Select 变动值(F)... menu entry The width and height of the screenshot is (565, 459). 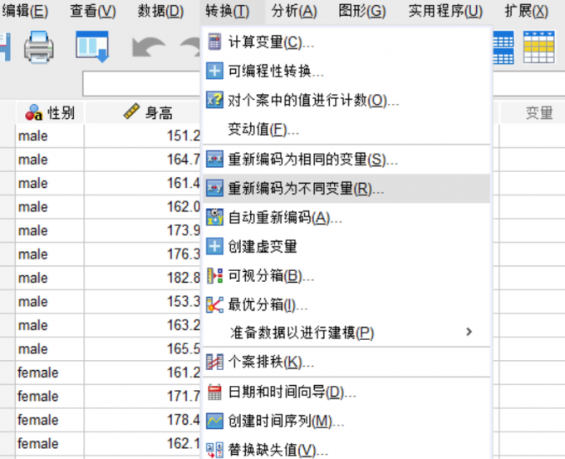[346, 129]
